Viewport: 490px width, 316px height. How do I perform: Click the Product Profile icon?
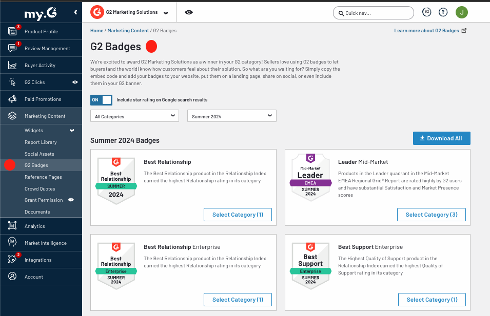click(x=12, y=31)
